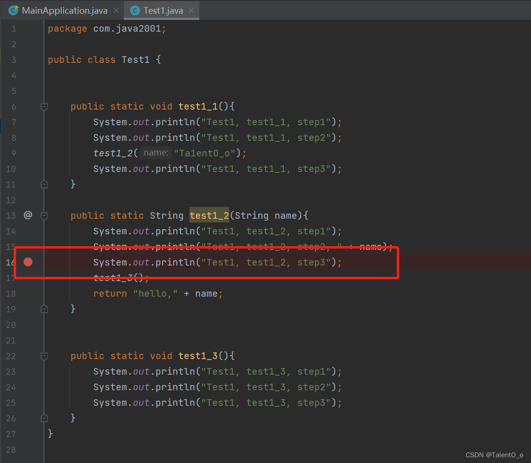This screenshot has height=463, width=531.
Task: Click the "Ta1entO_o" string literal
Action: tap(205, 154)
